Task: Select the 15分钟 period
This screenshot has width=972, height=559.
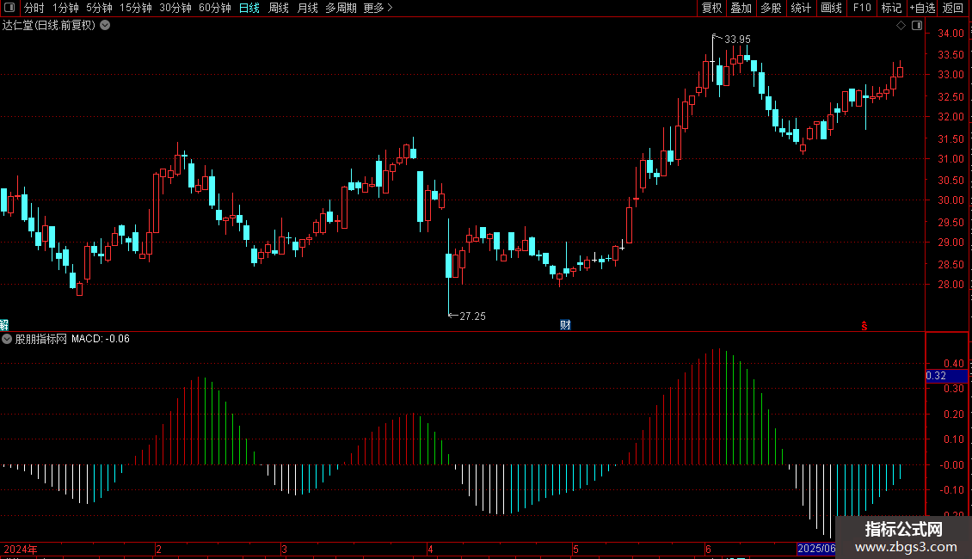Action: 136,8
